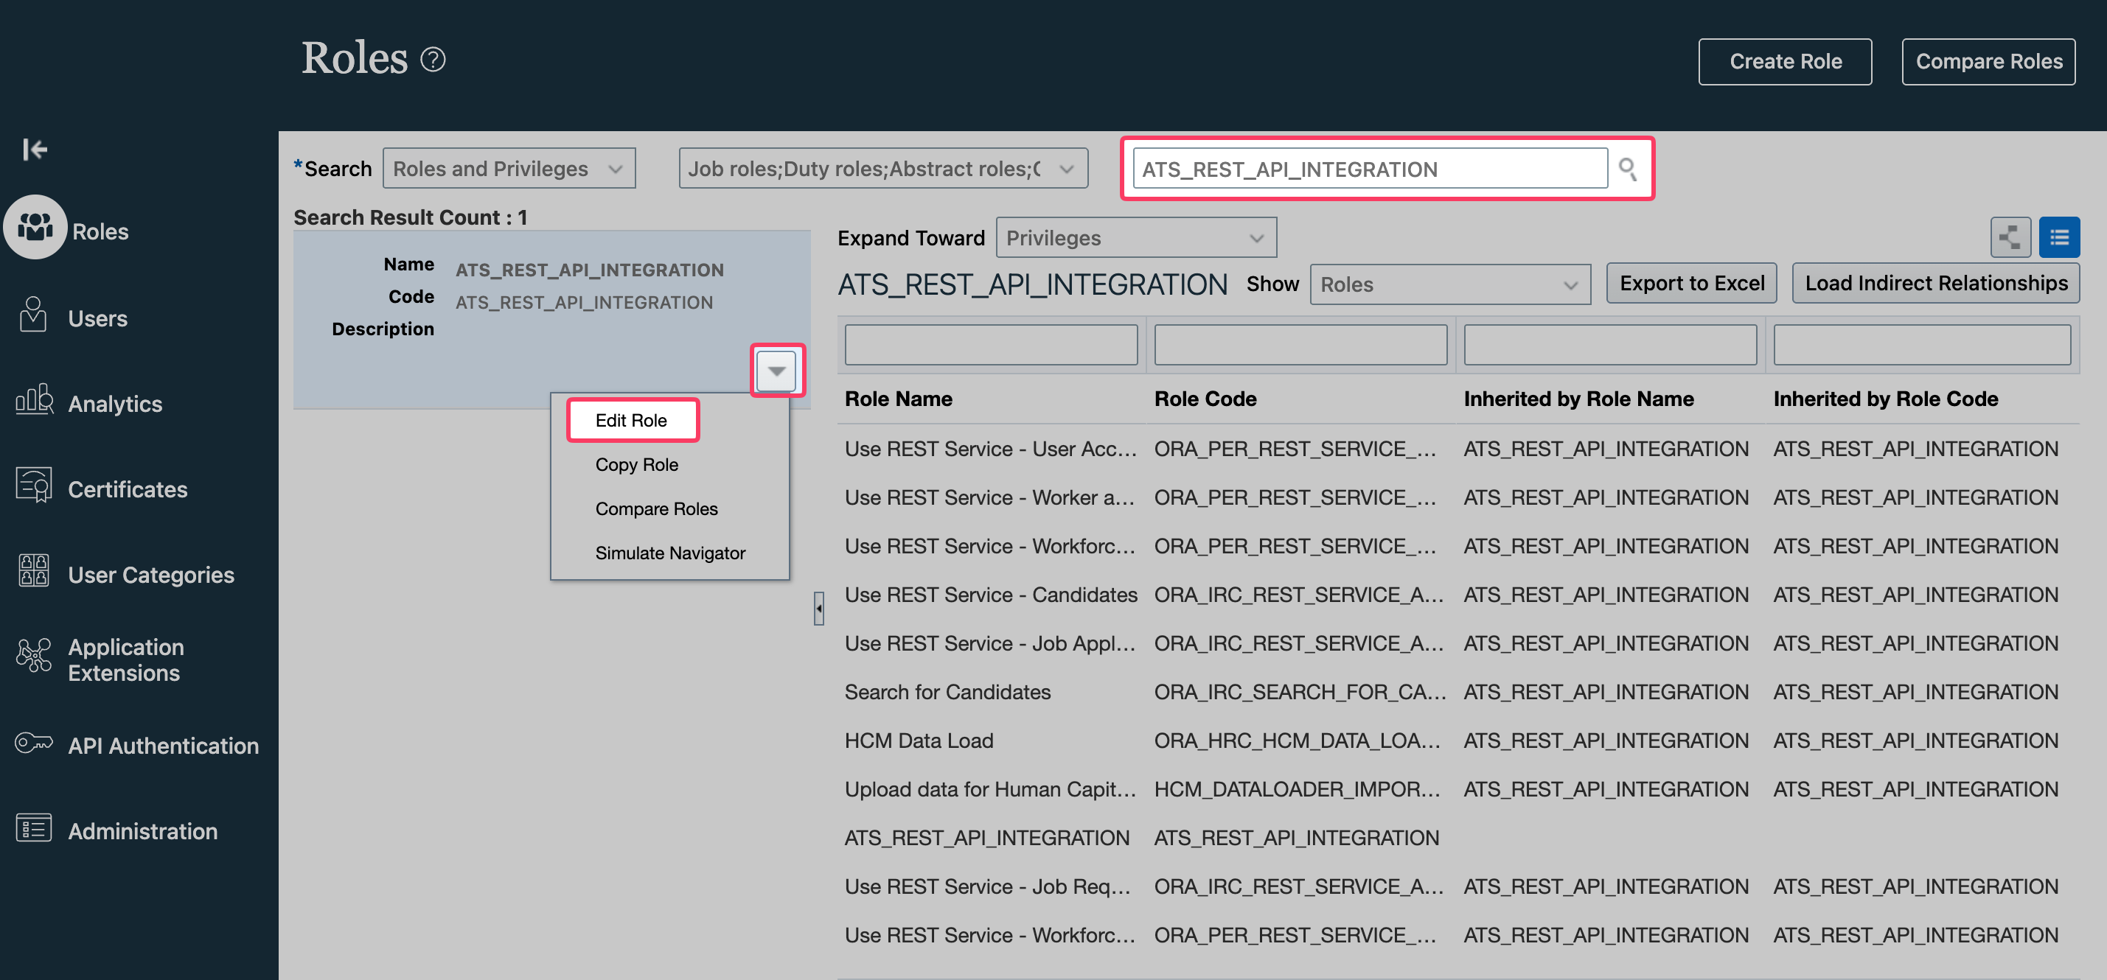The image size is (2107, 980).
Task: Go to User Categories in sidebar
Action: pos(151,575)
